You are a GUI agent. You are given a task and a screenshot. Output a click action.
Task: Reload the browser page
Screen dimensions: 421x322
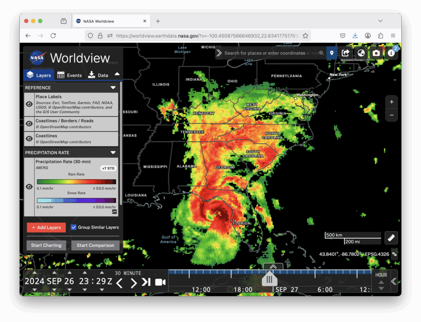pos(53,36)
